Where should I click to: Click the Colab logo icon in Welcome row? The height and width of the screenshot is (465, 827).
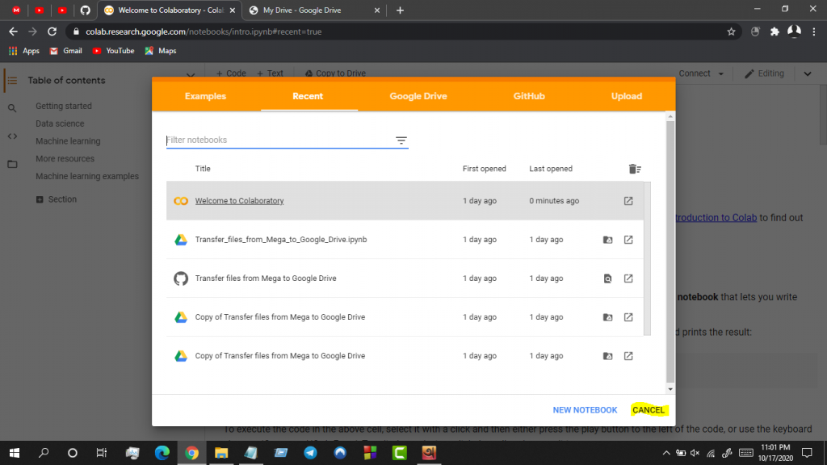click(x=181, y=201)
